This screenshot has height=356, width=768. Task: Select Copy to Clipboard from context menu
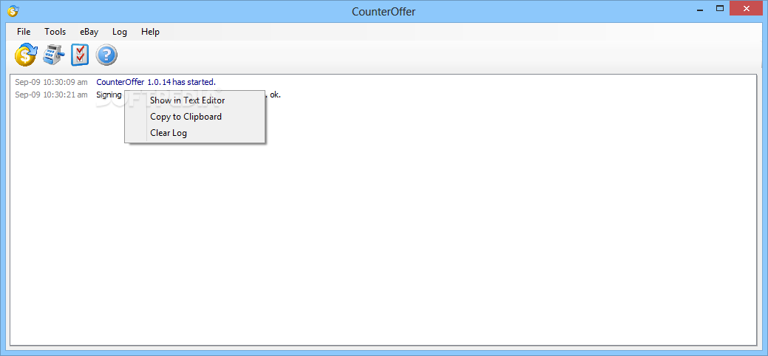195,117
